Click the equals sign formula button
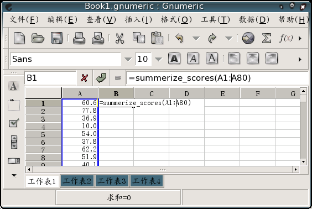Viewport: 312px width, 209px height. tap(118, 78)
